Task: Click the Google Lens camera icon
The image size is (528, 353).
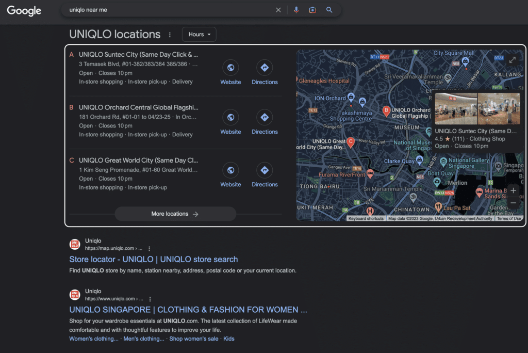Action: [x=312, y=10]
